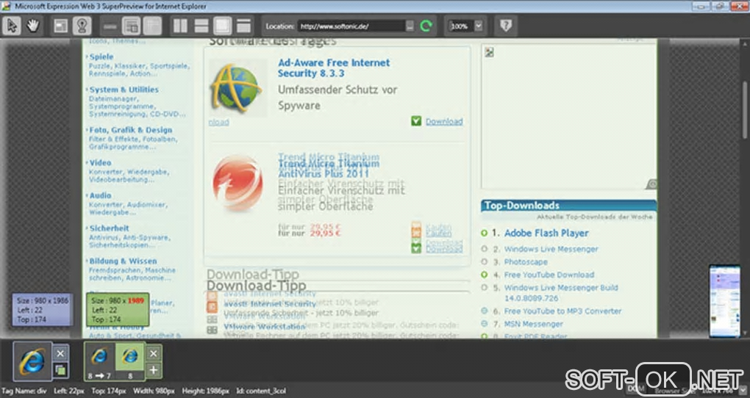Remove the baseline browser with its X
Image resolution: width=750 pixels, height=398 pixels.
click(x=60, y=353)
